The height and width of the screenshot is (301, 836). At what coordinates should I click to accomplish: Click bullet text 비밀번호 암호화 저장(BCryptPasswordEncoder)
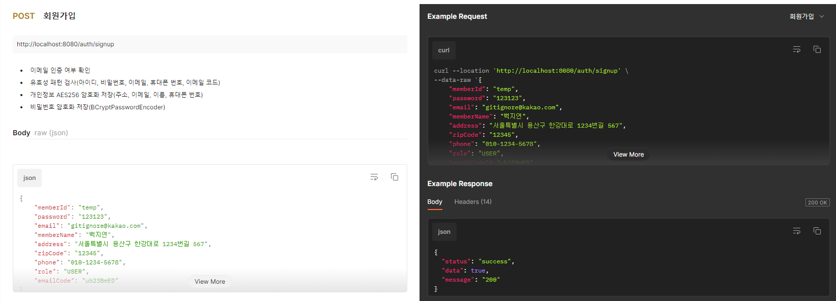pos(97,107)
